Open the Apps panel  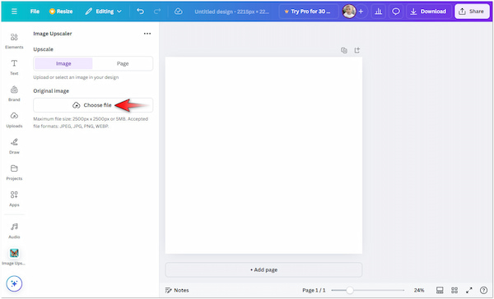14,199
